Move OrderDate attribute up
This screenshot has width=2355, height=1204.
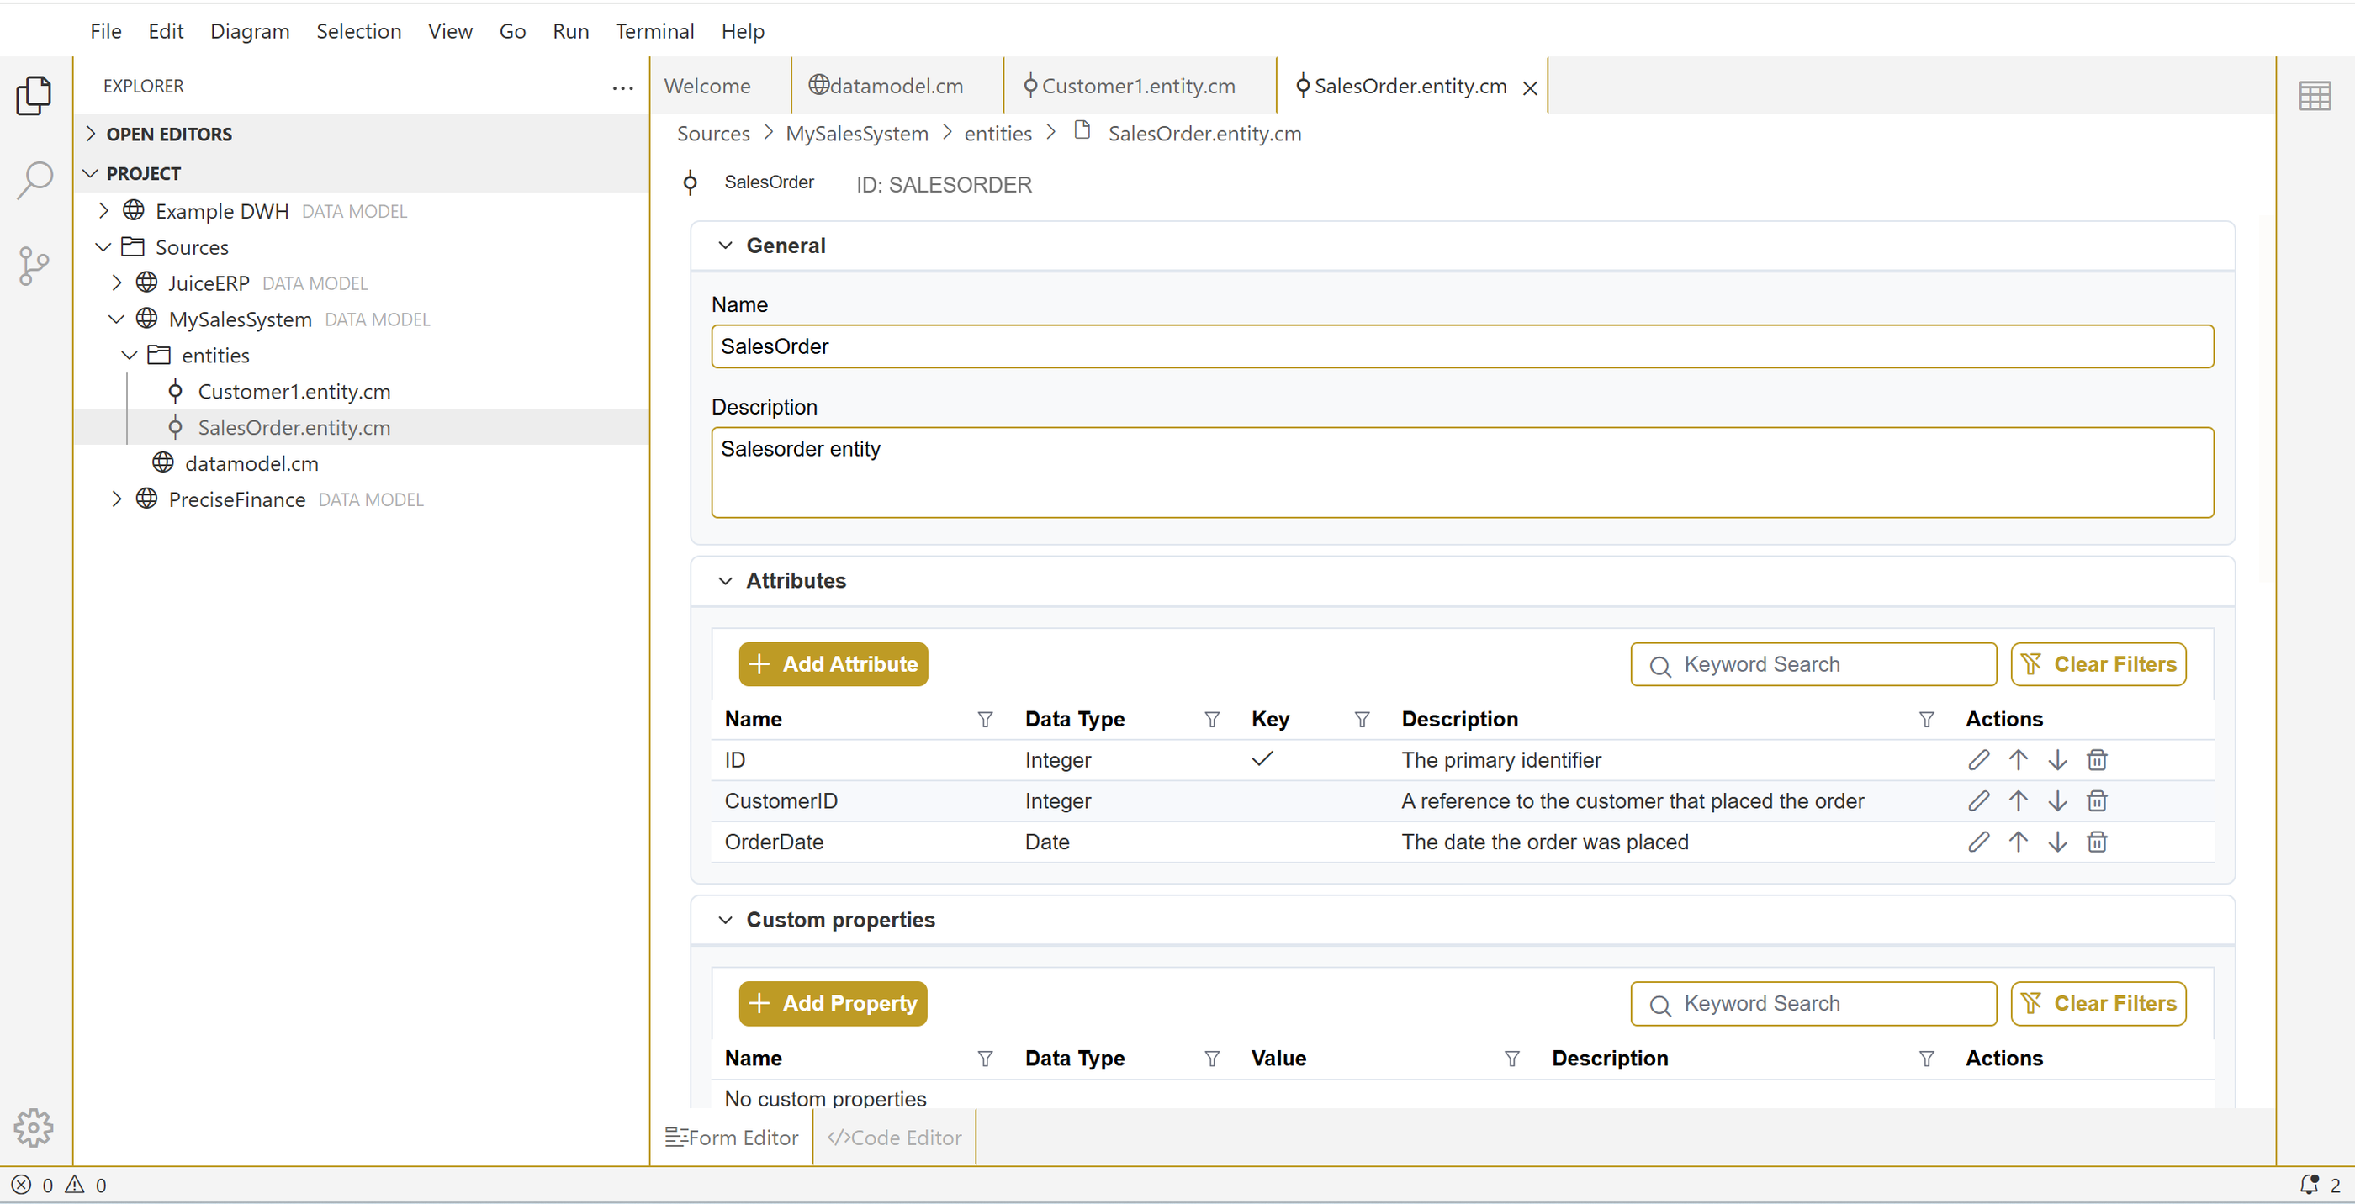coord(2019,842)
